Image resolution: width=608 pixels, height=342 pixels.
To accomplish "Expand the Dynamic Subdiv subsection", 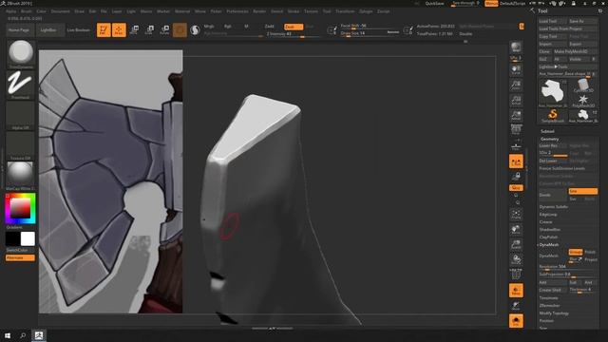I will click(554, 207).
